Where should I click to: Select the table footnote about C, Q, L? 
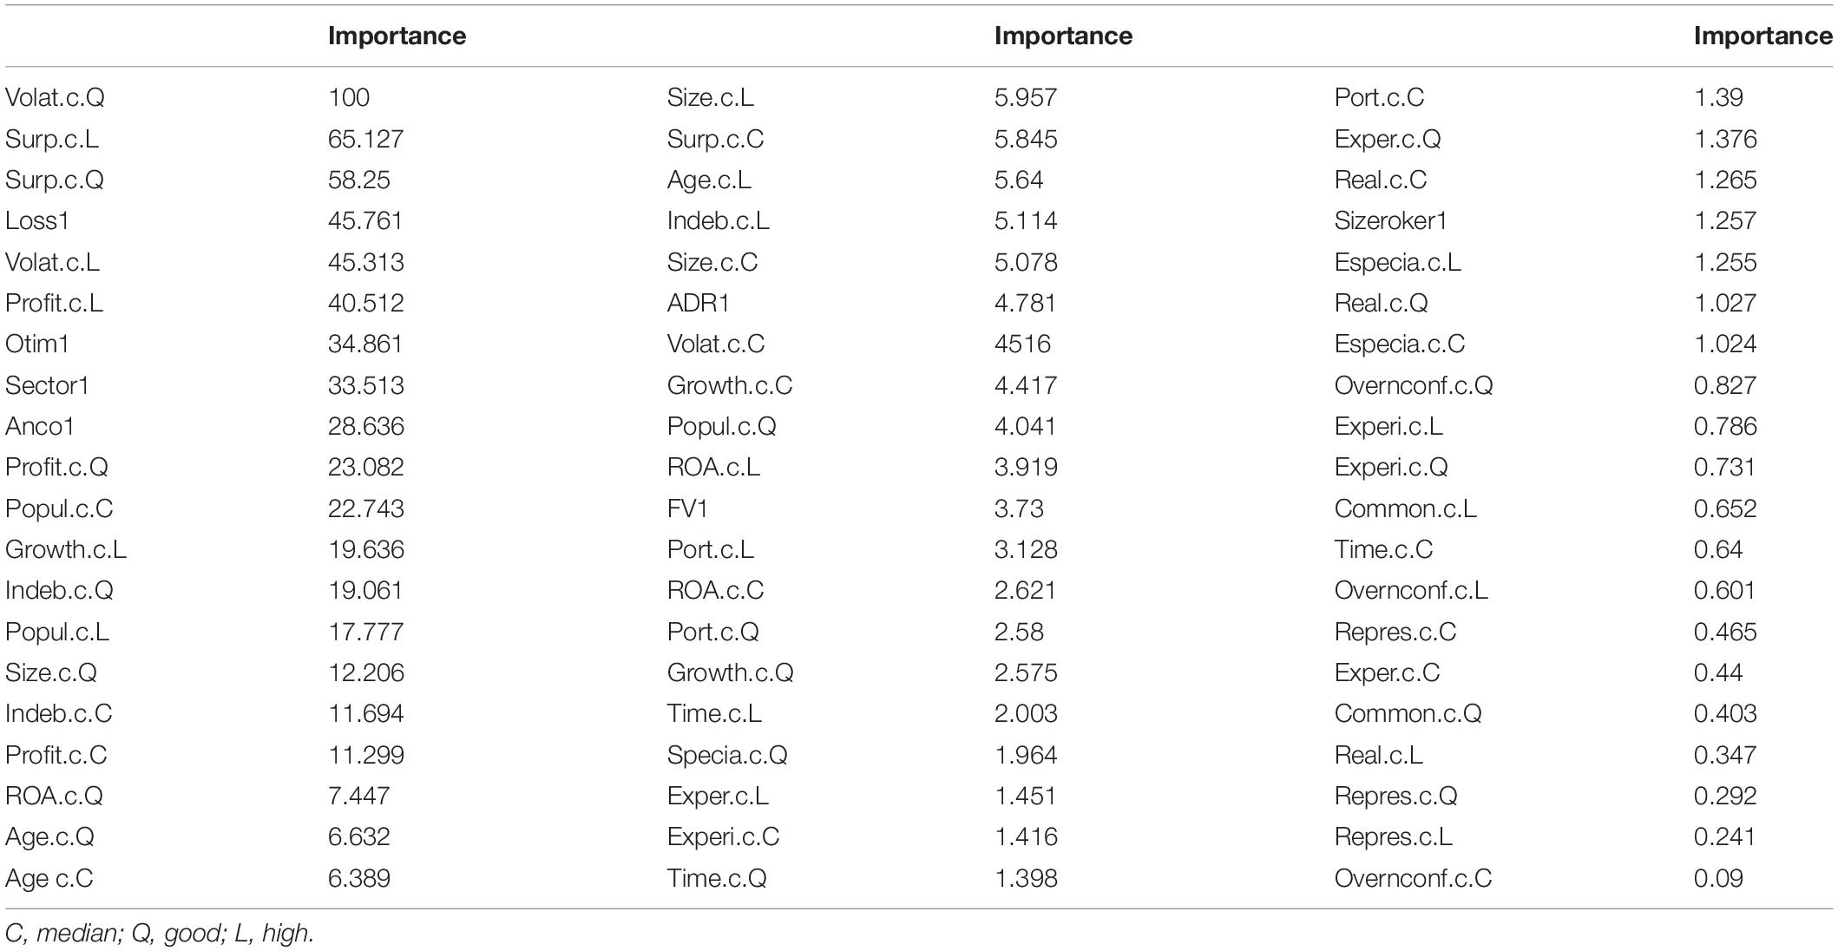[160, 933]
